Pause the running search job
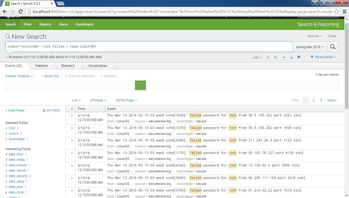This screenshot has width=349, height=198. (268, 57)
